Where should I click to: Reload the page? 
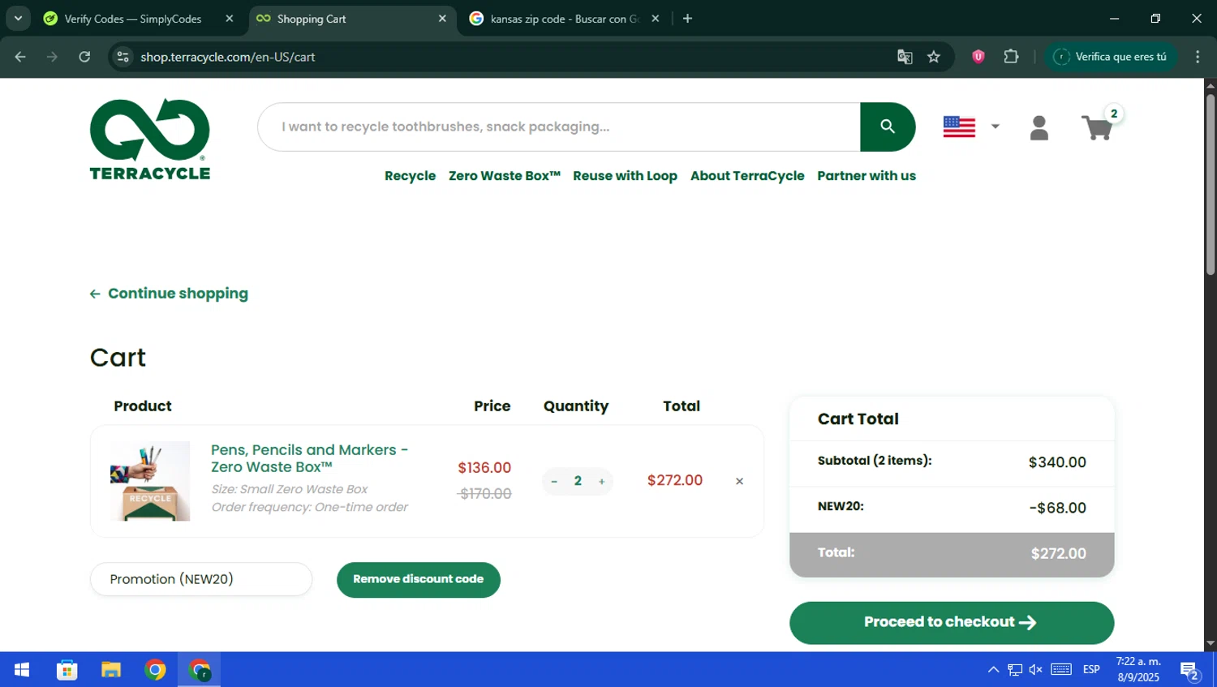pos(84,57)
